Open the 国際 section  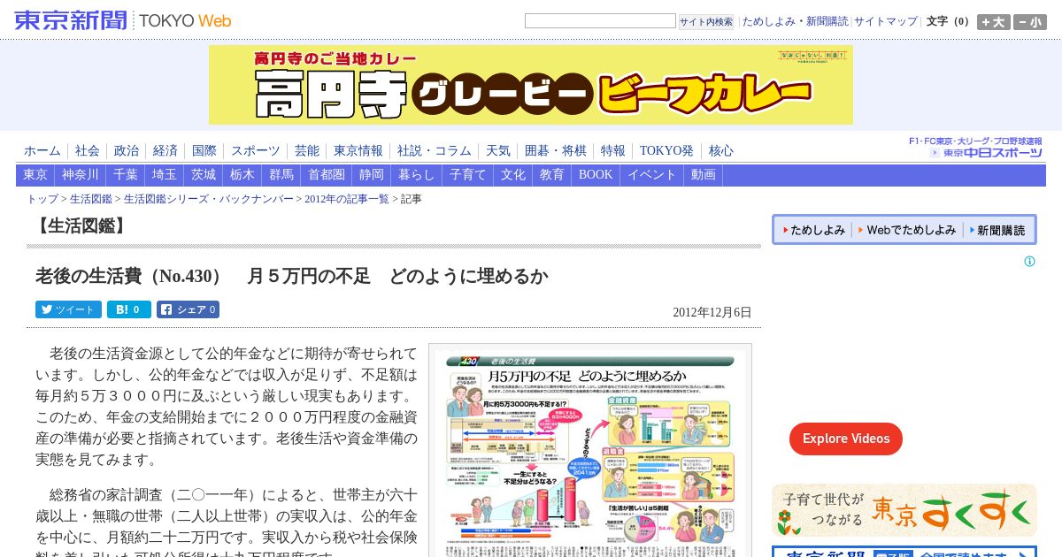pos(204,151)
